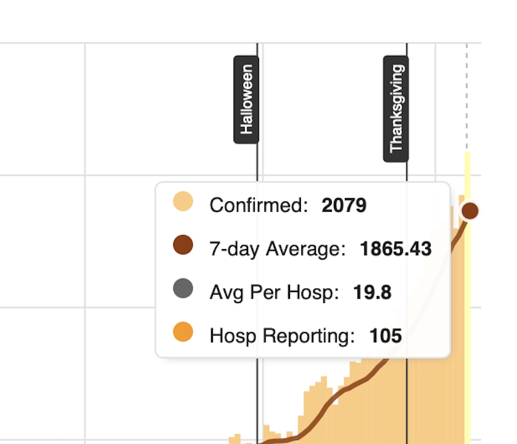Viewport: 517px width, 444px height.
Task: Click the Avg Per Hosp value 19.8
Action: (372, 292)
